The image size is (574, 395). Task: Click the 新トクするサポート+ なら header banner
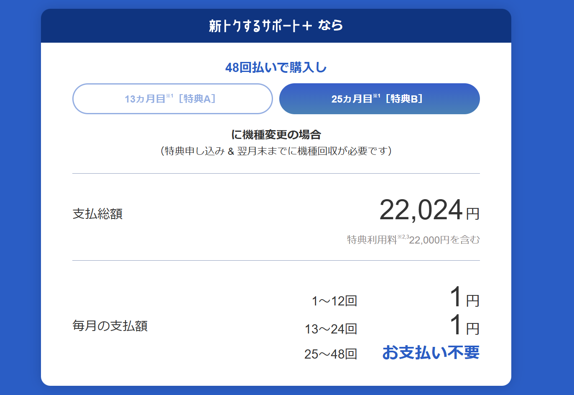tap(276, 26)
